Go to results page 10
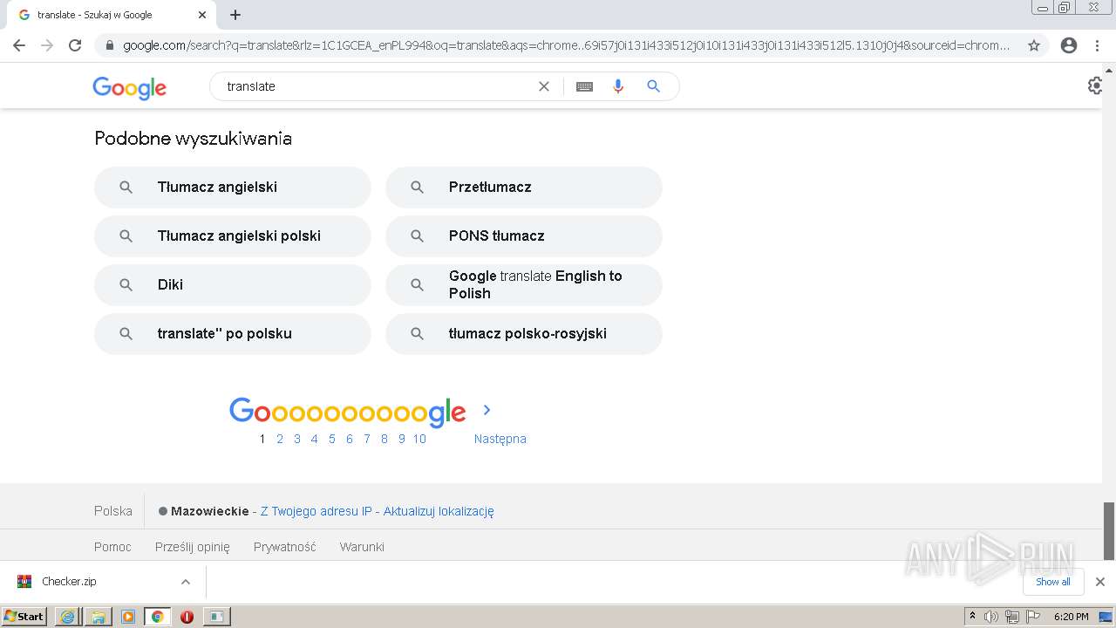 [419, 439]
